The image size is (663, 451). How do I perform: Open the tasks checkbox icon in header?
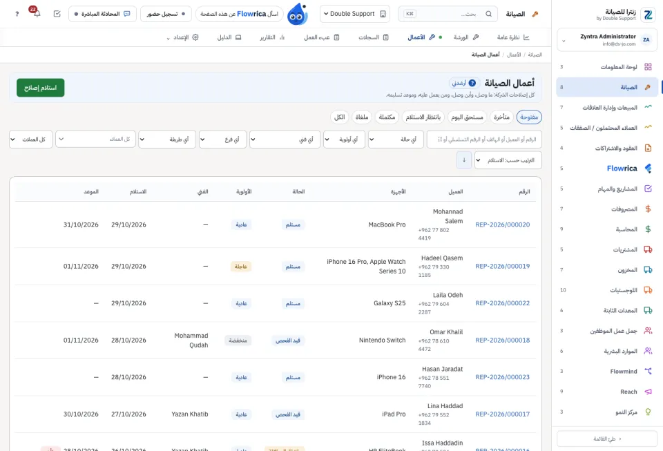[x=57, y=14]
